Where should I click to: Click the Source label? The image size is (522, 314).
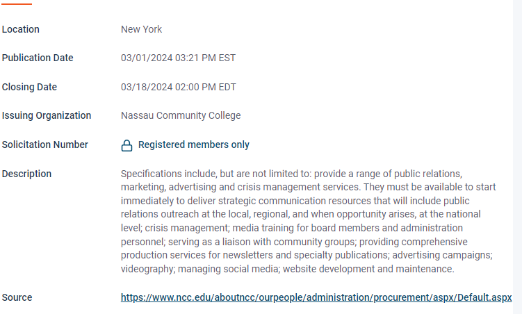17,297
